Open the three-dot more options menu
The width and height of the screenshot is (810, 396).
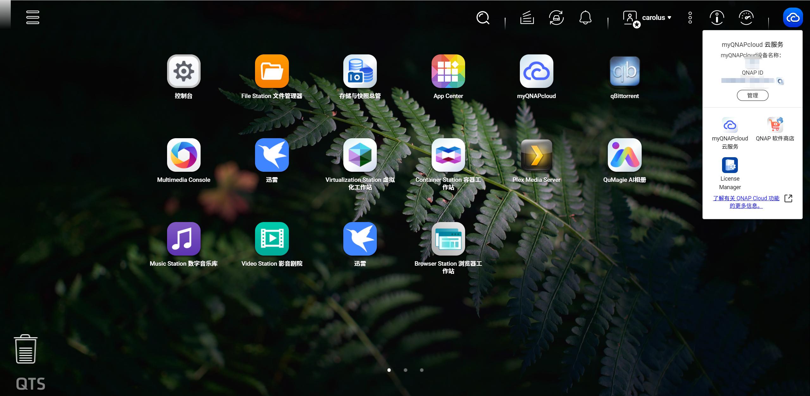tap(690, 18)
